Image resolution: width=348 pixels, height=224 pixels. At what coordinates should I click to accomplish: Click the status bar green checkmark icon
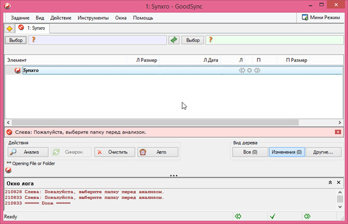[x=273, y=216]
